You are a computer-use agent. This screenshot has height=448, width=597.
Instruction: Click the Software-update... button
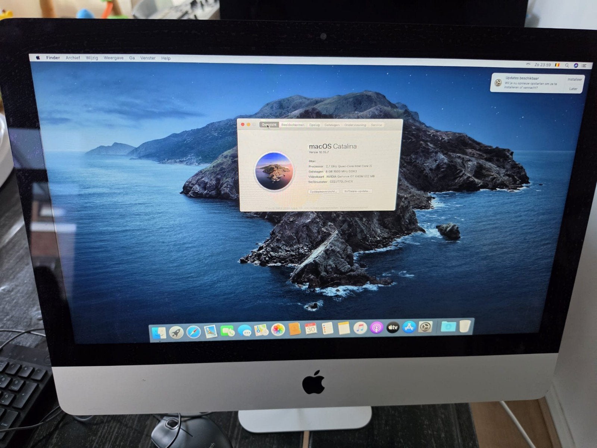point(357,191)
